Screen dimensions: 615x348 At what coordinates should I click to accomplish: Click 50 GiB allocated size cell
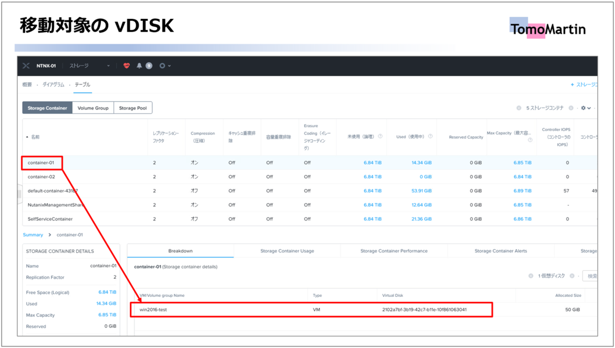point(572,310)
